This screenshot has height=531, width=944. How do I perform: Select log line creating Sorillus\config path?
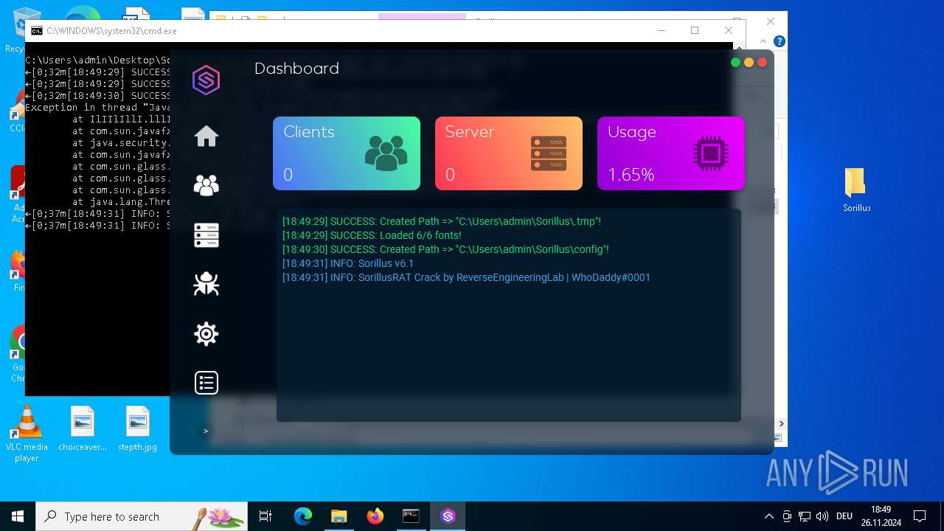(x=445, y=249)
